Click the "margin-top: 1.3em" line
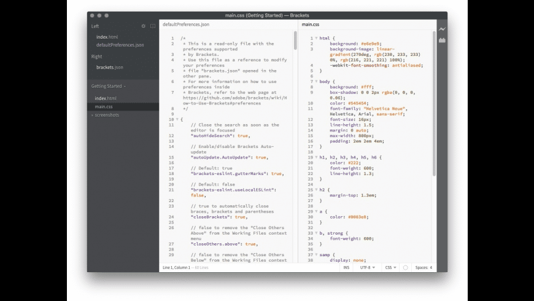534x301 pixels. tap(353, 195)
